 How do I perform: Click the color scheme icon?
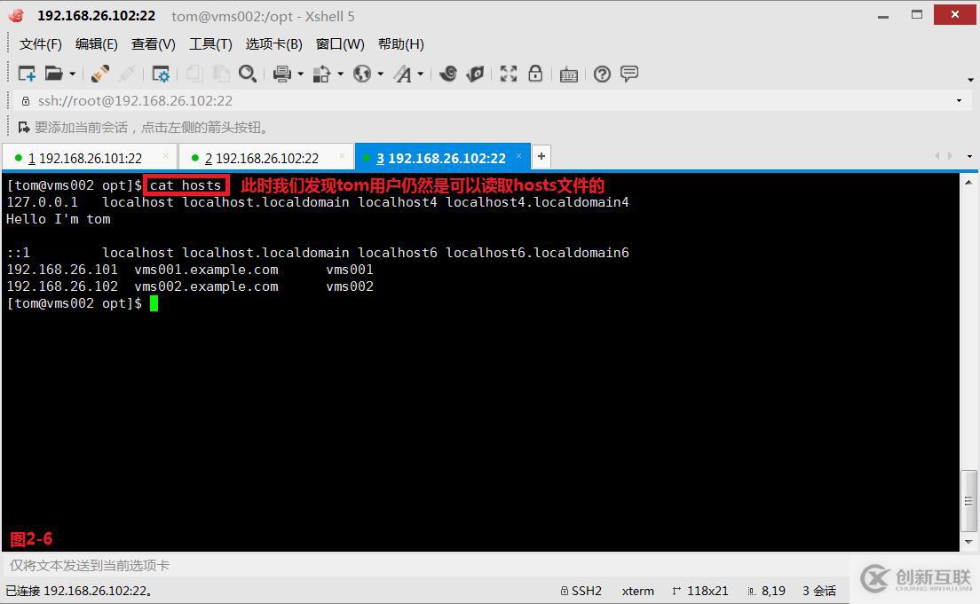321,74
